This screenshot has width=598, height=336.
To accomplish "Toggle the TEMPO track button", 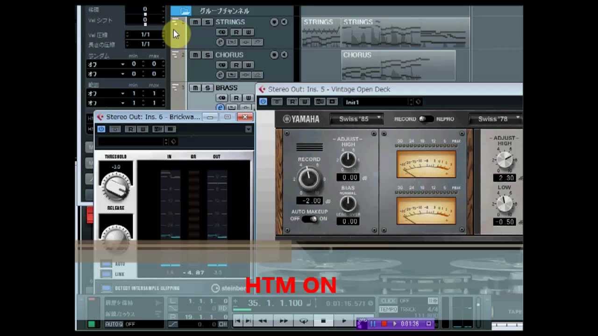I will [388, 309].
